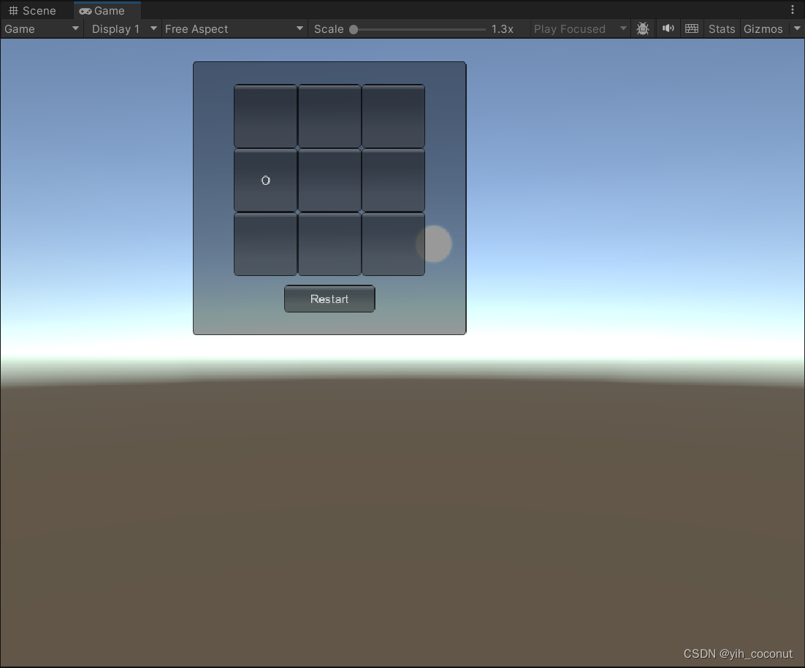Click the top-left grid cell
805x668 pixels.
click(265, 117)
